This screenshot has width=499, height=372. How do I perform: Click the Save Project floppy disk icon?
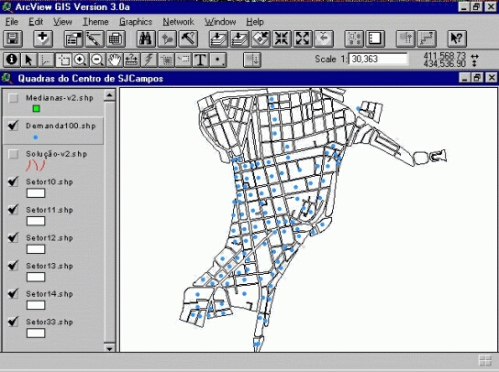13,38
